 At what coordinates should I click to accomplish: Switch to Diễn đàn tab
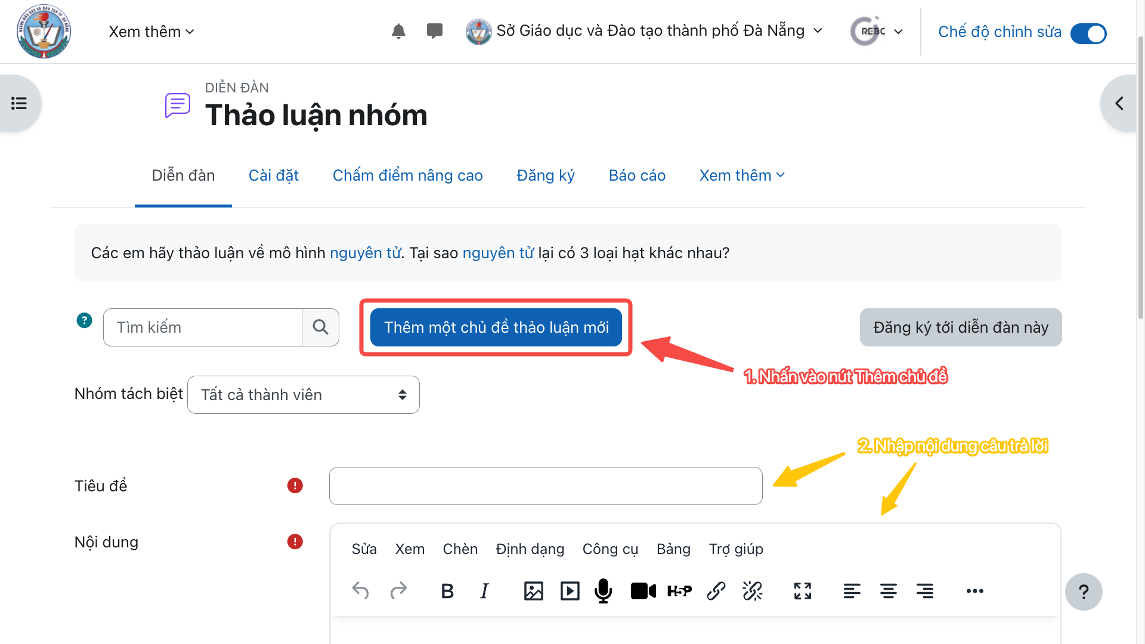pos(183,175)
